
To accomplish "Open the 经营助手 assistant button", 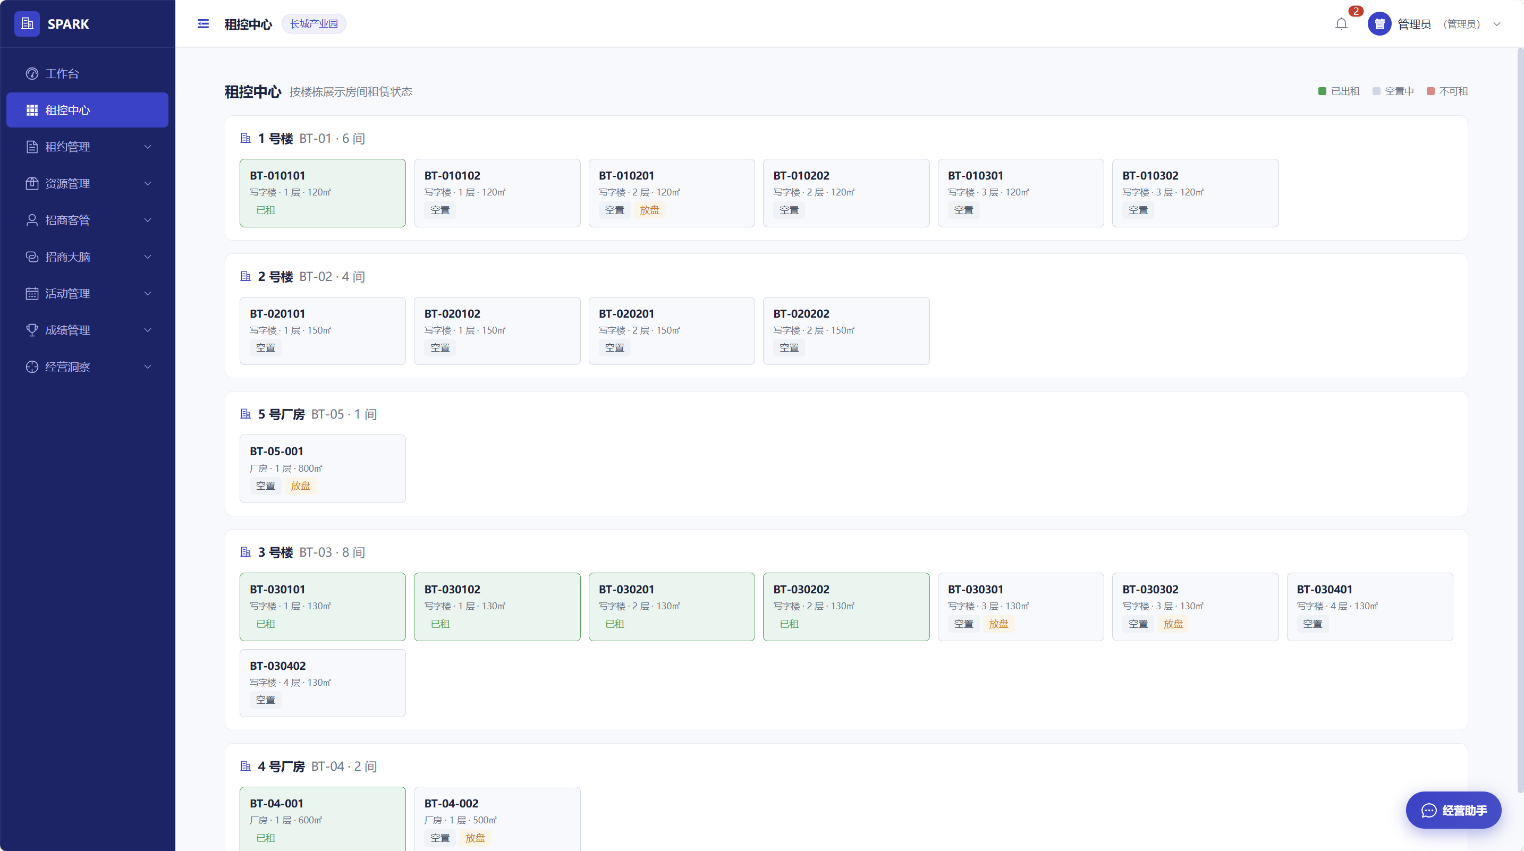I will pos(1453,810).
